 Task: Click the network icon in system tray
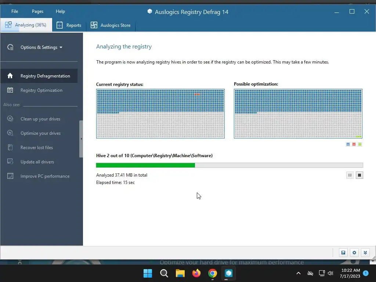(322, 273)
